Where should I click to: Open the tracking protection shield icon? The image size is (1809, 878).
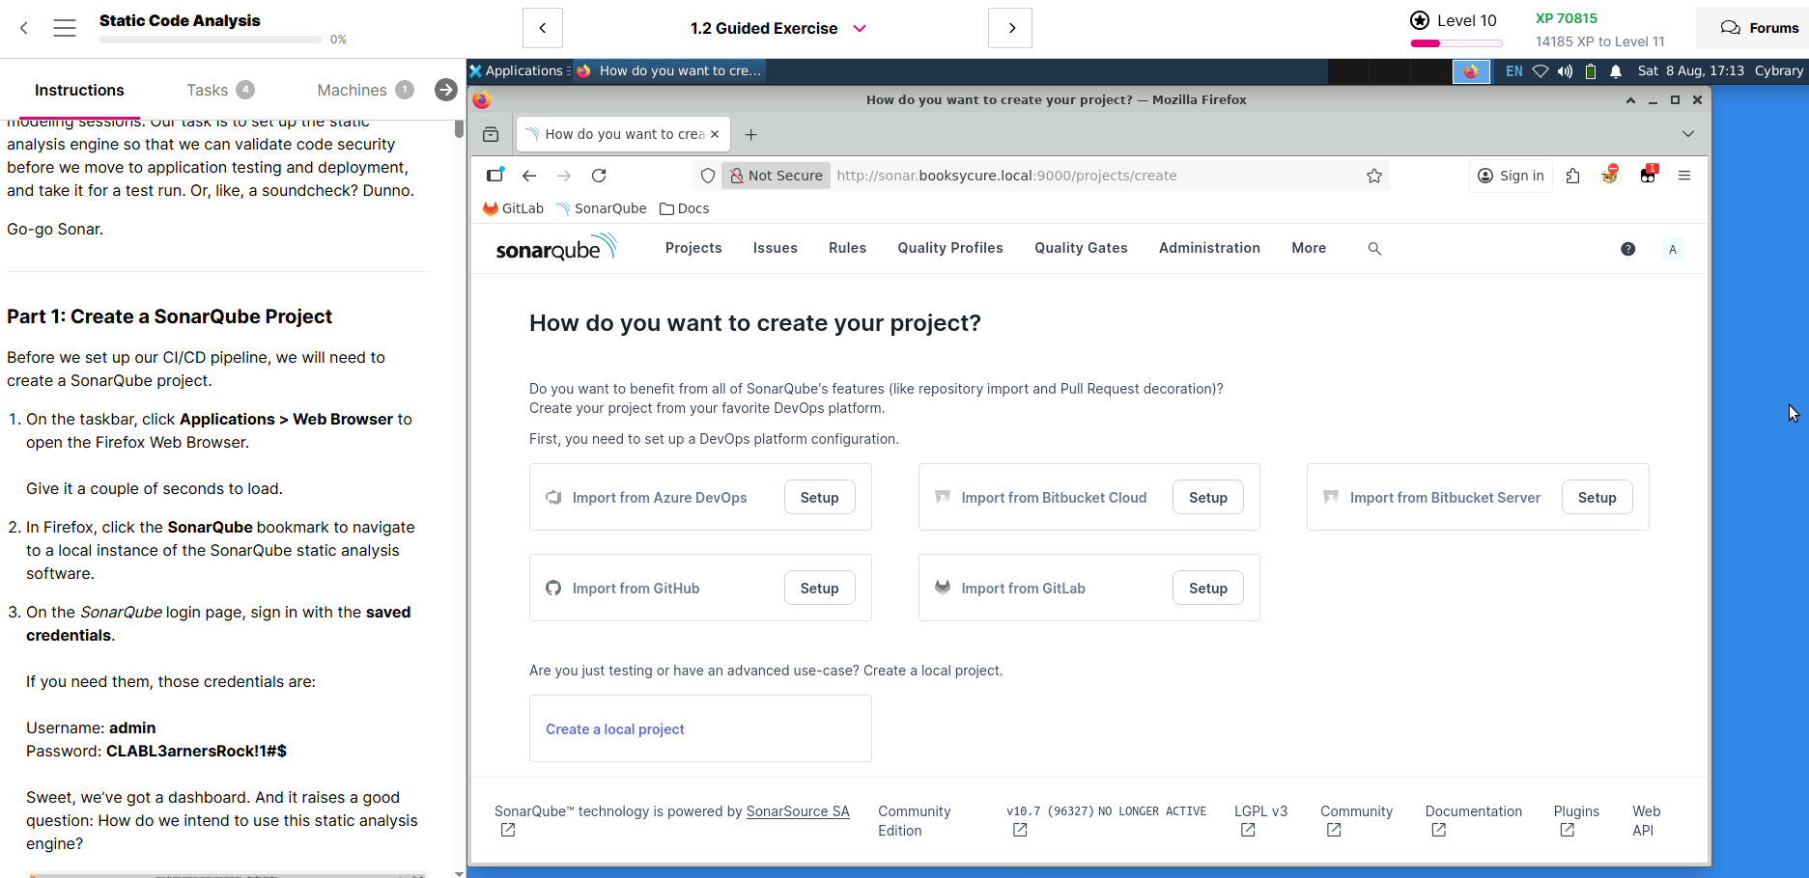708,176
